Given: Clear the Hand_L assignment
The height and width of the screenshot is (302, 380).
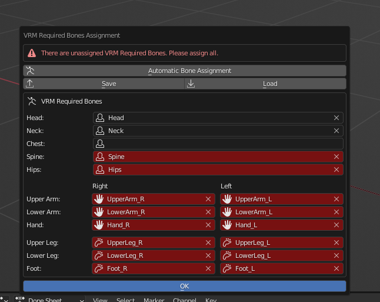Looking at the screenshot, I should pos(336,225).
